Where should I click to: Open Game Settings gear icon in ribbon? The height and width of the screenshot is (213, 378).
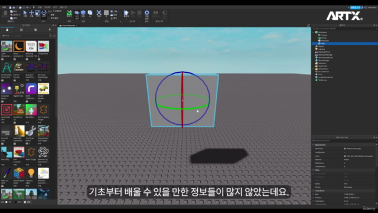pos(147,12)
